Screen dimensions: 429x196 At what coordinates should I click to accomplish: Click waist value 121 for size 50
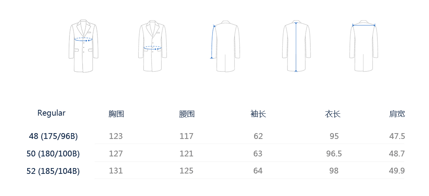(x=186, y=154)
